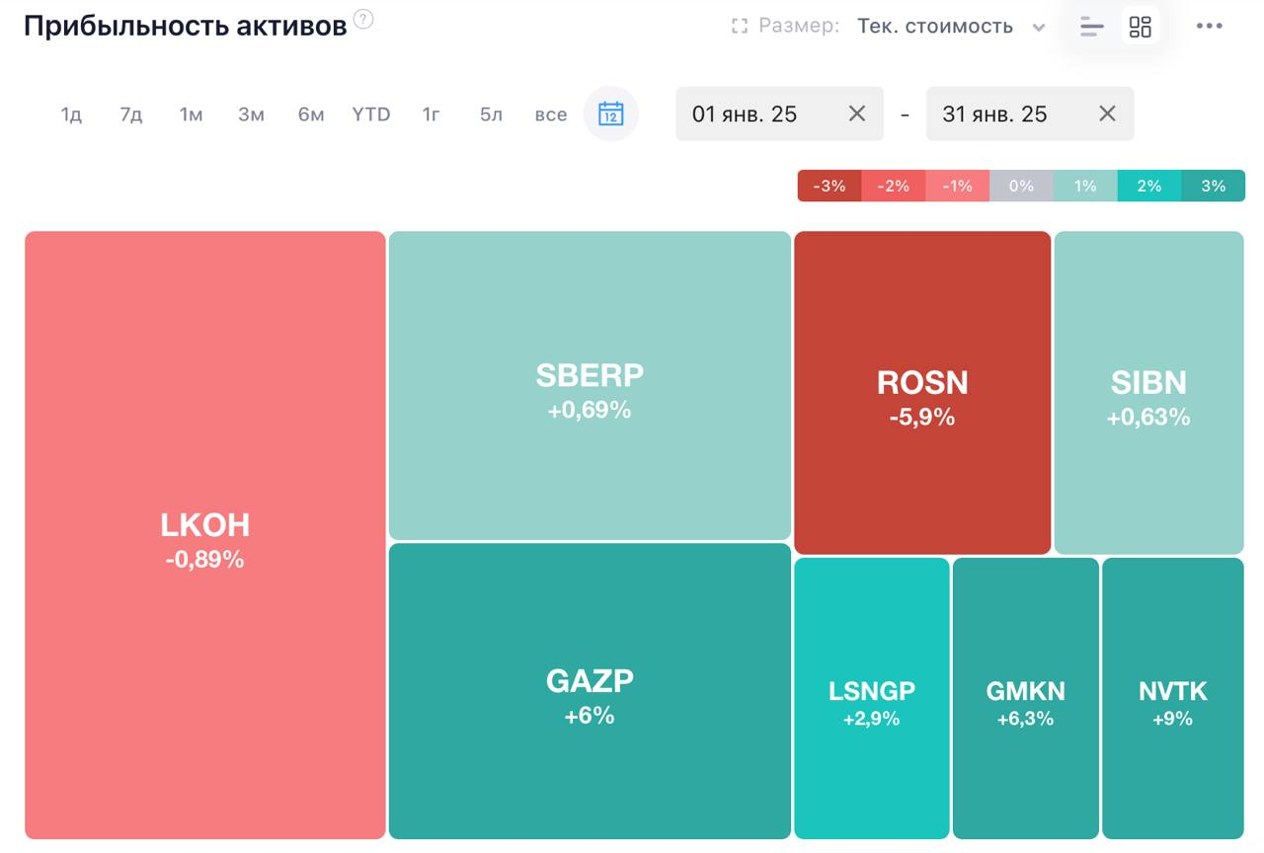Screen dimensions: 1264x853
Task: Expand the Тек. стоимость size dropdown
Action: point(951,27)
